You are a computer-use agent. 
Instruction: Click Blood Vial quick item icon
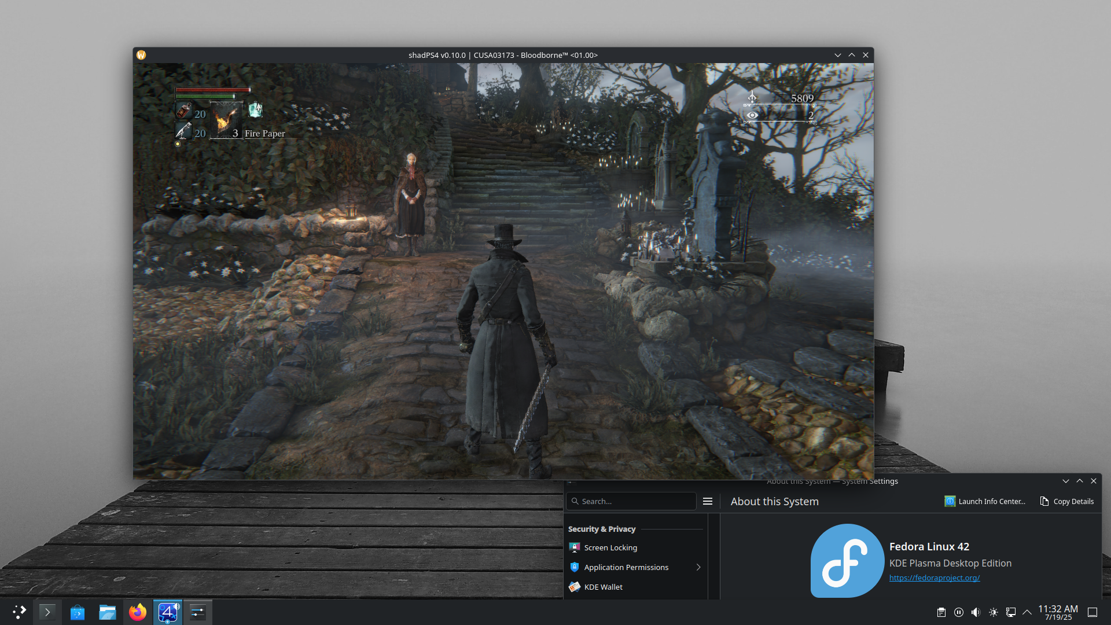[x=184, y=110]
